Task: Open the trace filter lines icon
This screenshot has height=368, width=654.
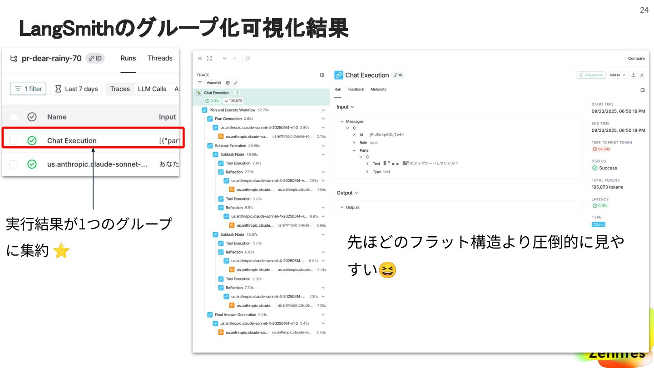Action: pos(200,83)
